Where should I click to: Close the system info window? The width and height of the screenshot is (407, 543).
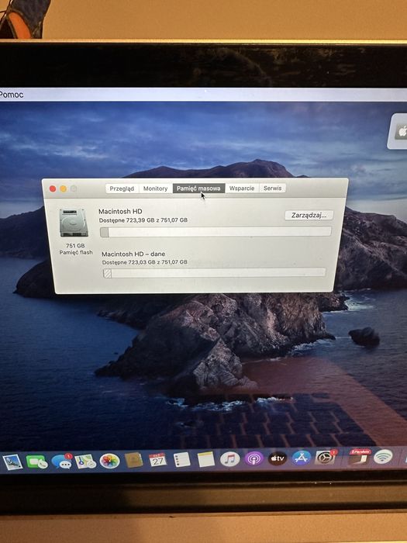click(x=53, y=188)
